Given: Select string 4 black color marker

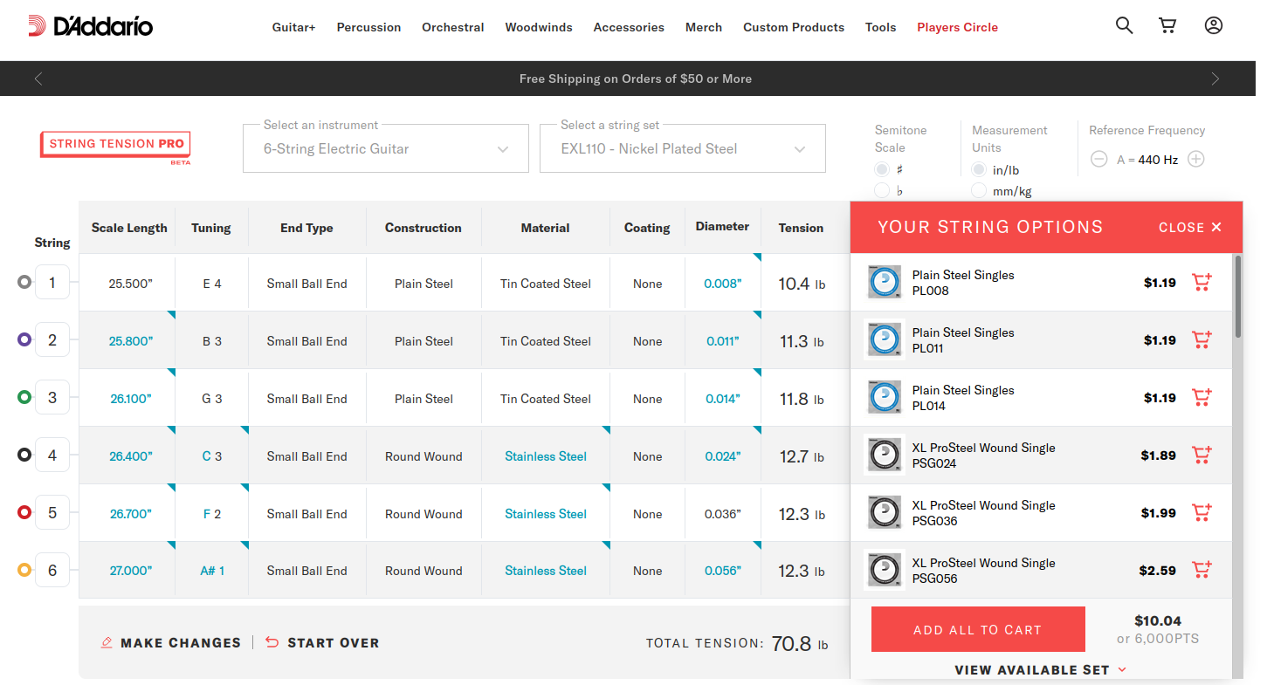Looking at the screenshot, I should click(24, 455).
